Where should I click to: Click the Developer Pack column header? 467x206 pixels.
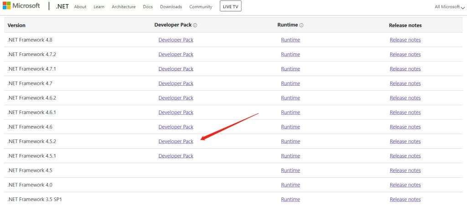tap(173, 25)
